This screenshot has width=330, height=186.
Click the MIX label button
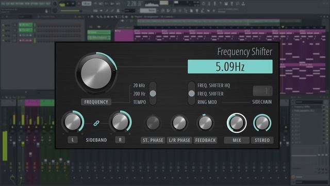237,140
